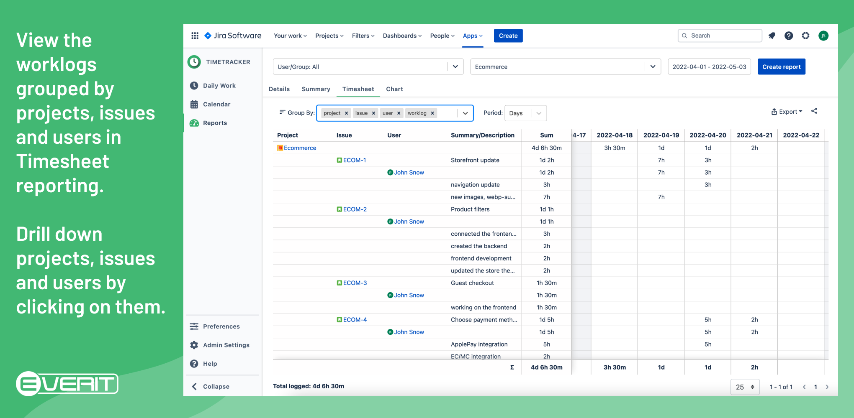Open Jira notifications flag icon
This screenshot has height=418, width=854.
point(772,36)
